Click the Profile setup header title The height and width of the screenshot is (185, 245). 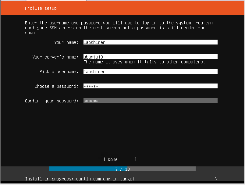pyautogui.click(x=41, y=8)
